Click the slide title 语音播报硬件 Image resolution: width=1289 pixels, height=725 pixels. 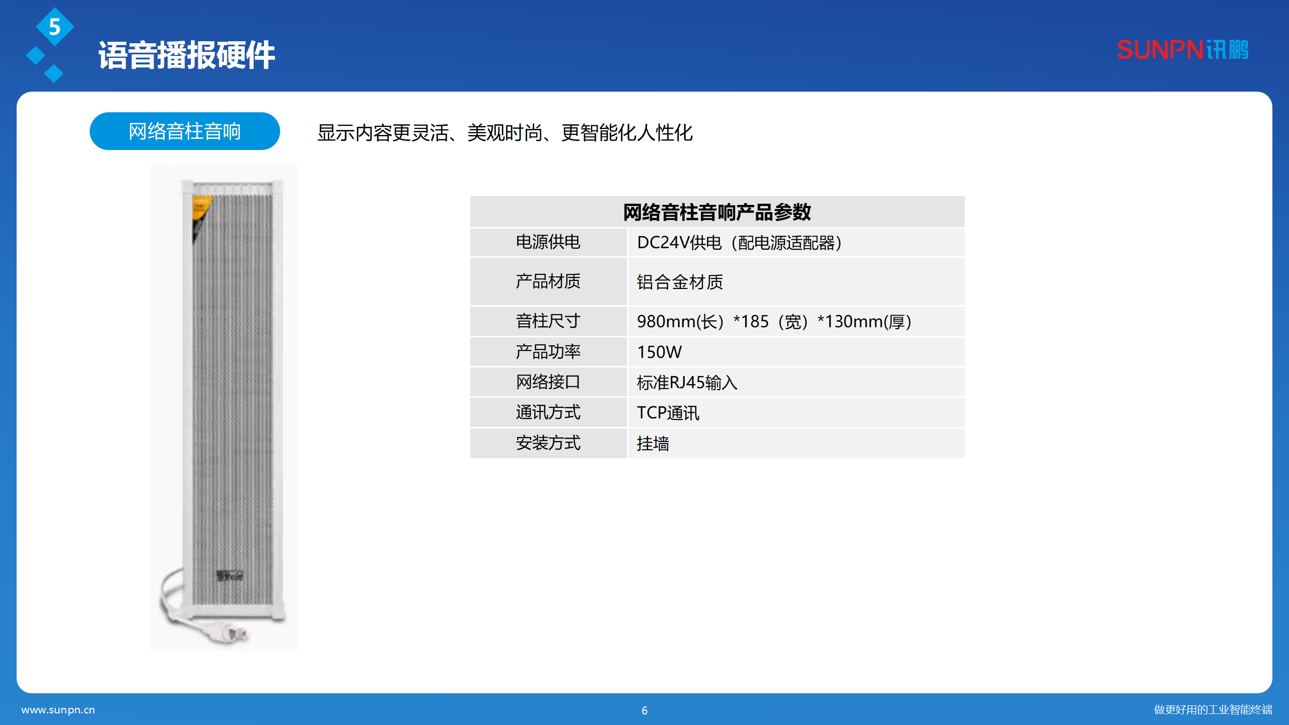pyautogui.click(x=186, y=55)
